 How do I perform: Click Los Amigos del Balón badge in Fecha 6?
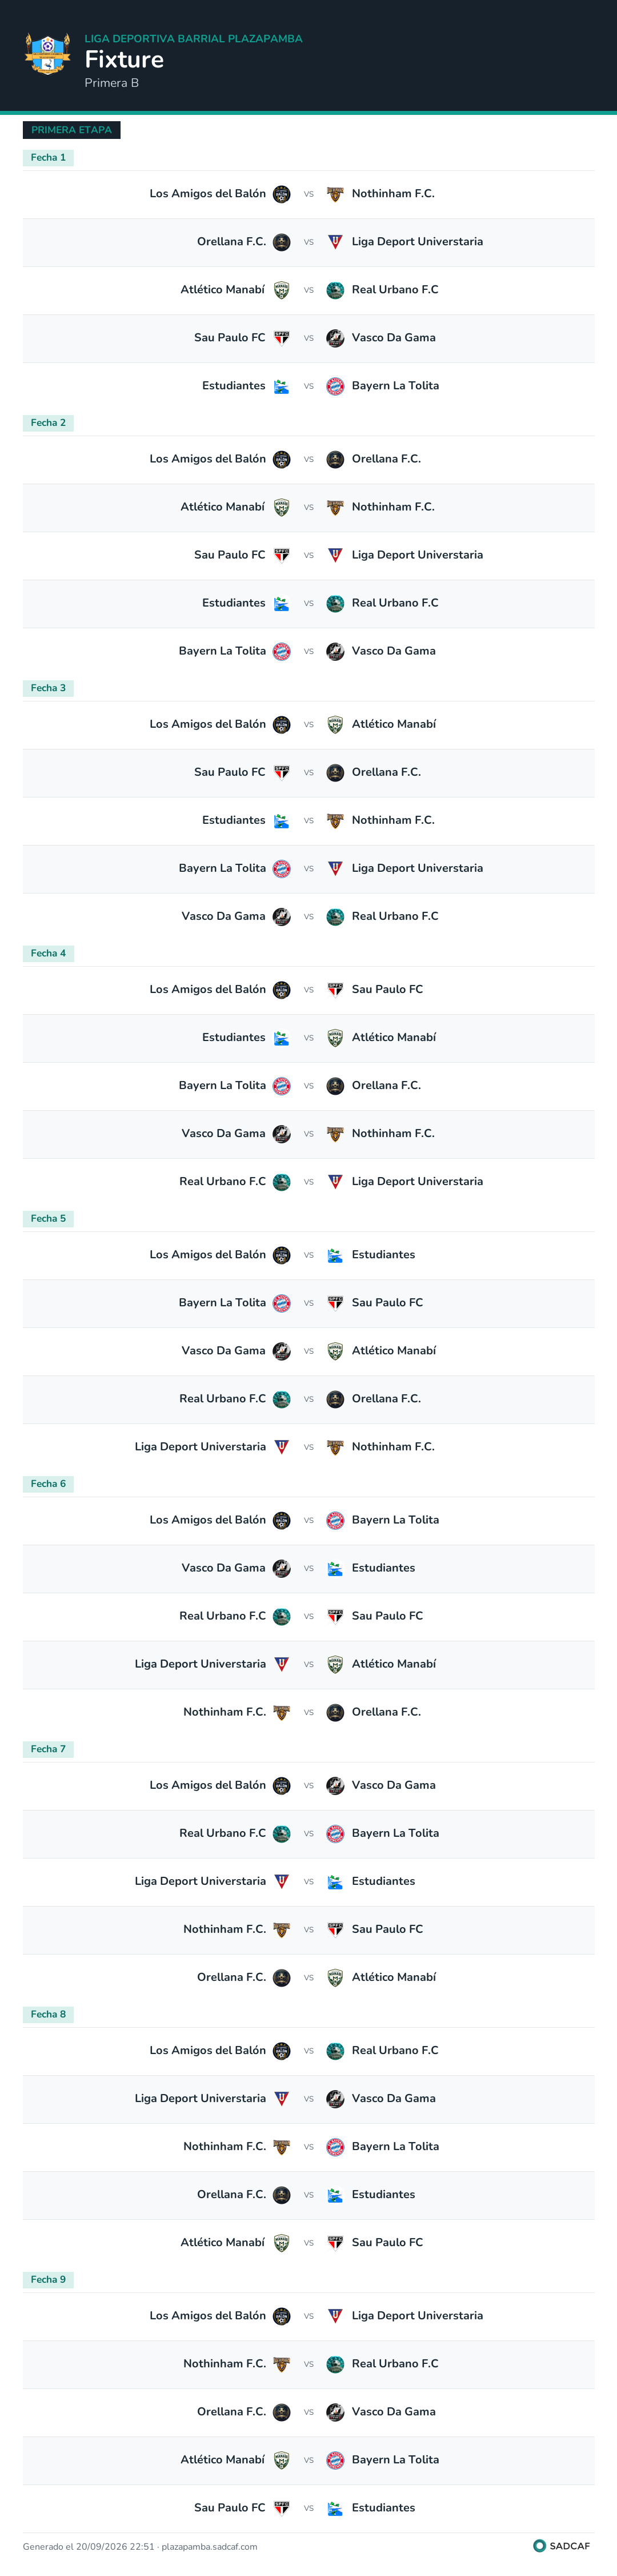click(x=282, y=1520)
